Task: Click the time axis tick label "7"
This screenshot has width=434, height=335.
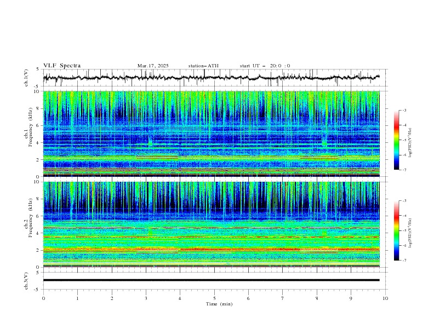Action: [x=283, y=298]
